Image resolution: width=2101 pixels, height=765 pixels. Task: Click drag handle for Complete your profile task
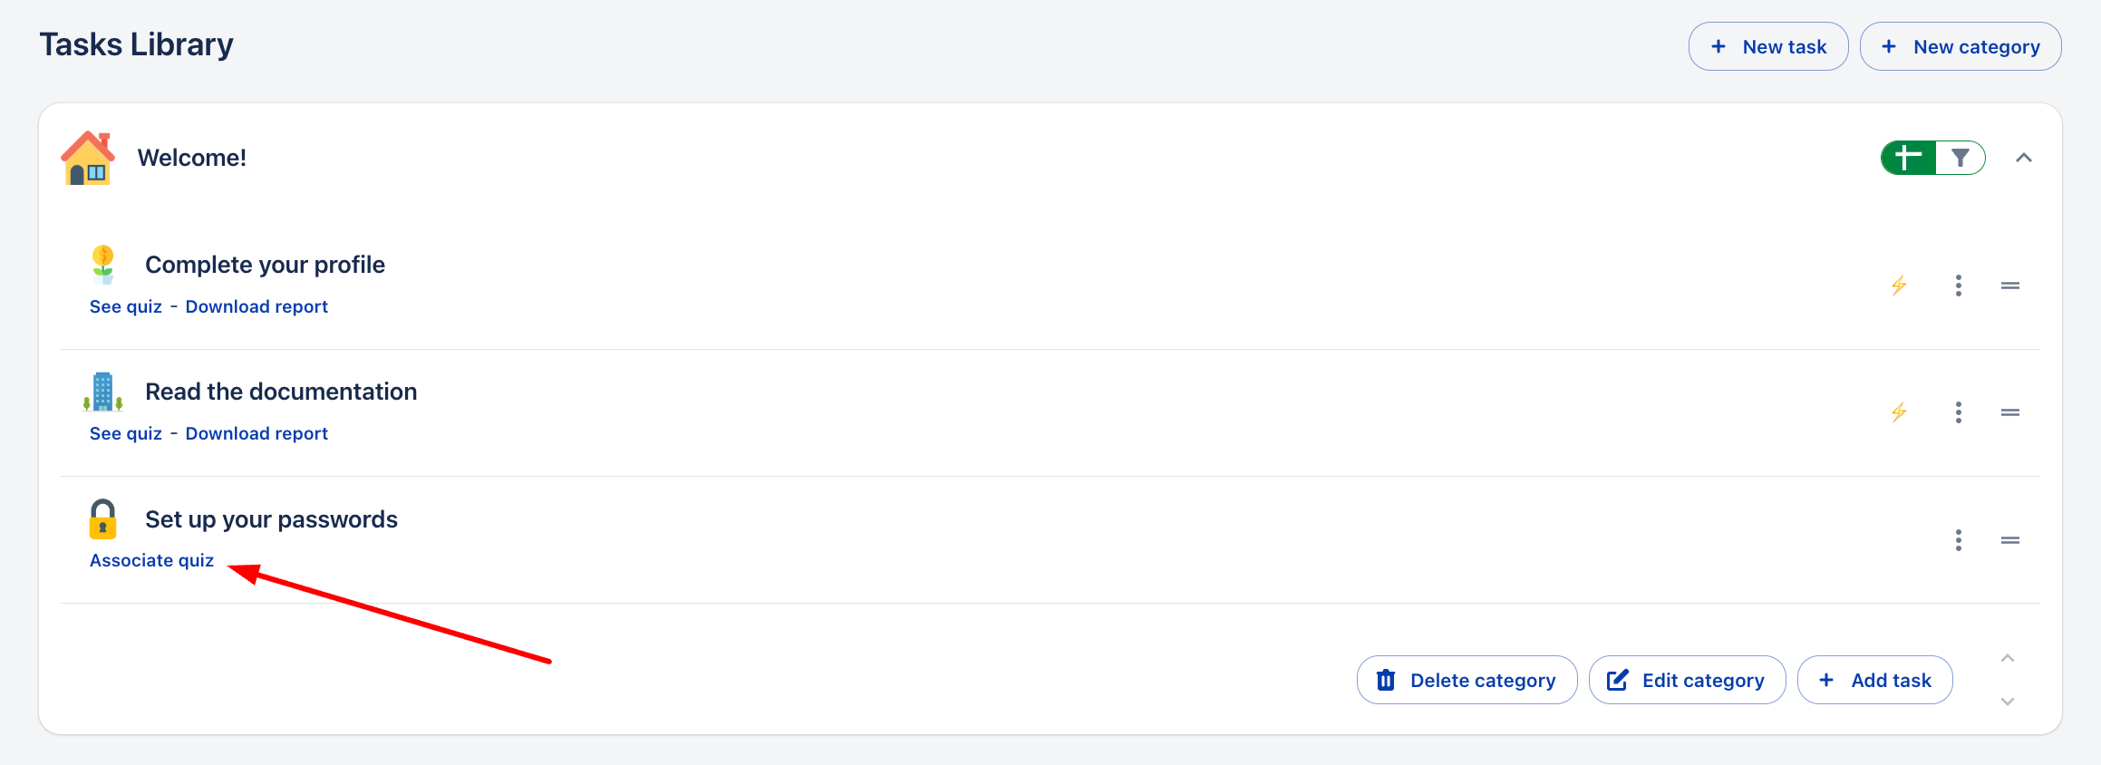(2010, 286)
